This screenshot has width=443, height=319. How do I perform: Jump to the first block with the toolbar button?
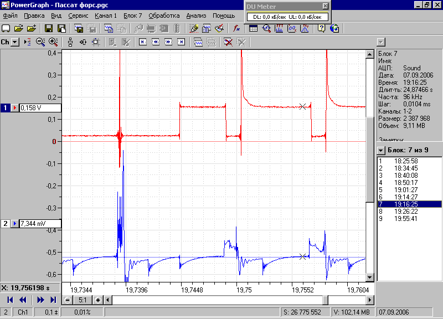tap(143, 42)
